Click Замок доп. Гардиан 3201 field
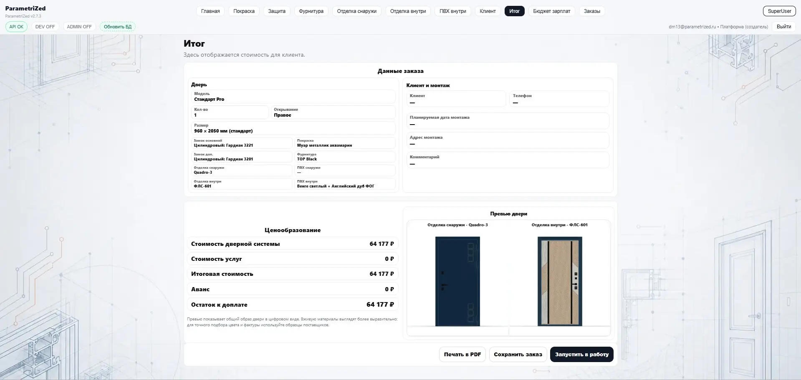The height and width of the screenshot is (380, 801). 242,157
